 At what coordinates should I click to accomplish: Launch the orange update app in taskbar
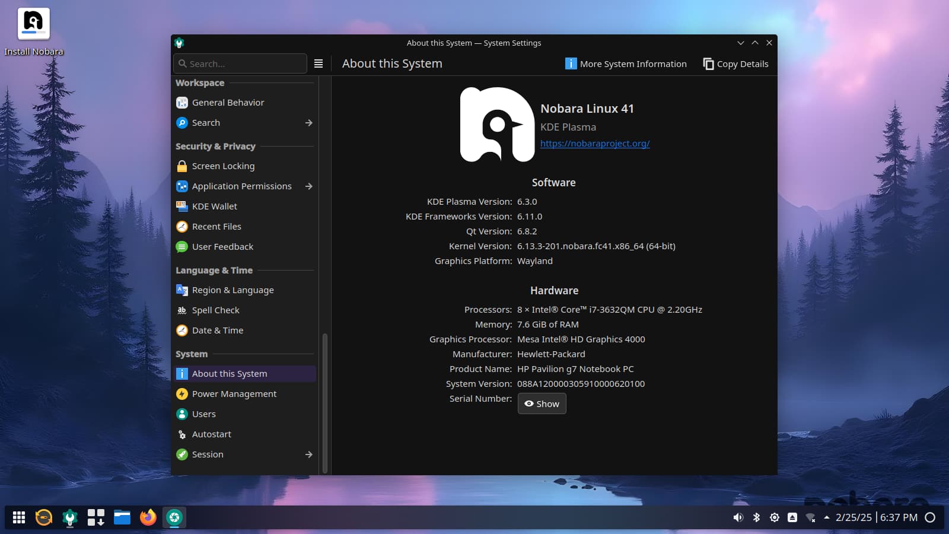pos(44,517)
